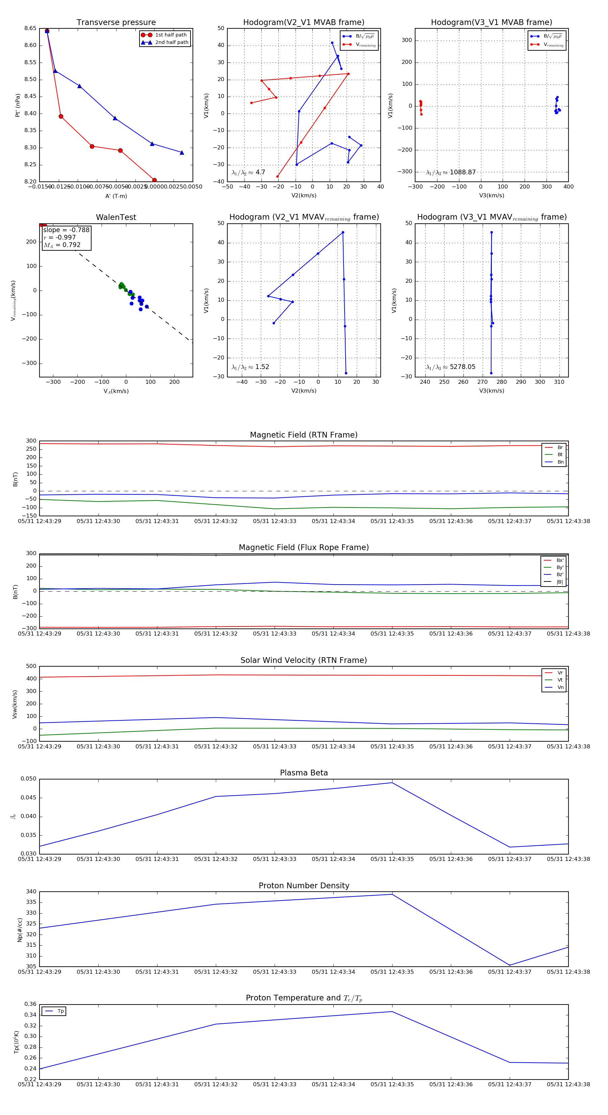This screenshot has width=608, height=1115.
Task: Click the 'Plasma Beta' plot title
Action: tap(304, 773)
